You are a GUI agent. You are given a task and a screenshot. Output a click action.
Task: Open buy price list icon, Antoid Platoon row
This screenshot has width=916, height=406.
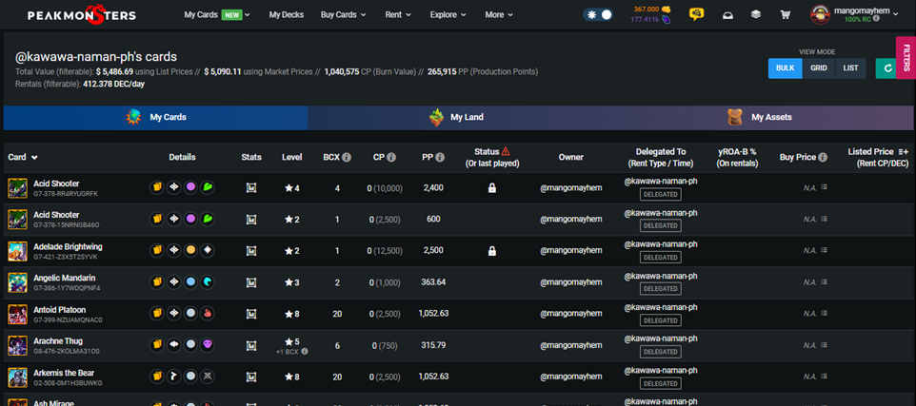pos(824,314)
